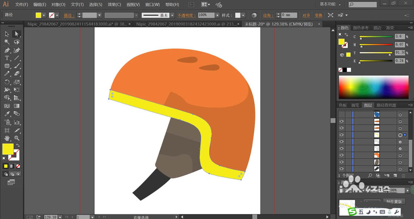This screenshot has width=414, height=219.
Task: Click the Rotate tool
Action: [x=7, y=82]
